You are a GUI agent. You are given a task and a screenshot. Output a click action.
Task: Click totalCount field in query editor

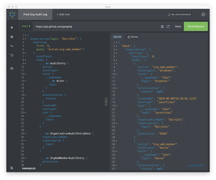44,56
